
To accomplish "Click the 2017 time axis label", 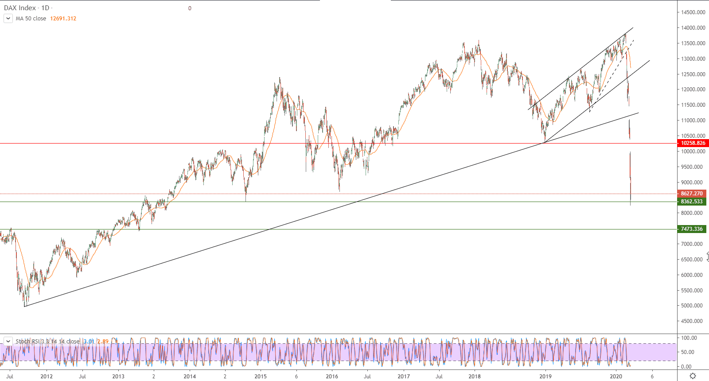I will pyautogui.click(x=404, y=377).
